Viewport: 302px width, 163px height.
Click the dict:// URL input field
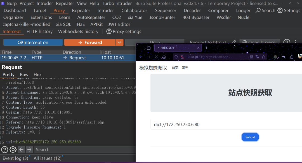coord(226,124)
